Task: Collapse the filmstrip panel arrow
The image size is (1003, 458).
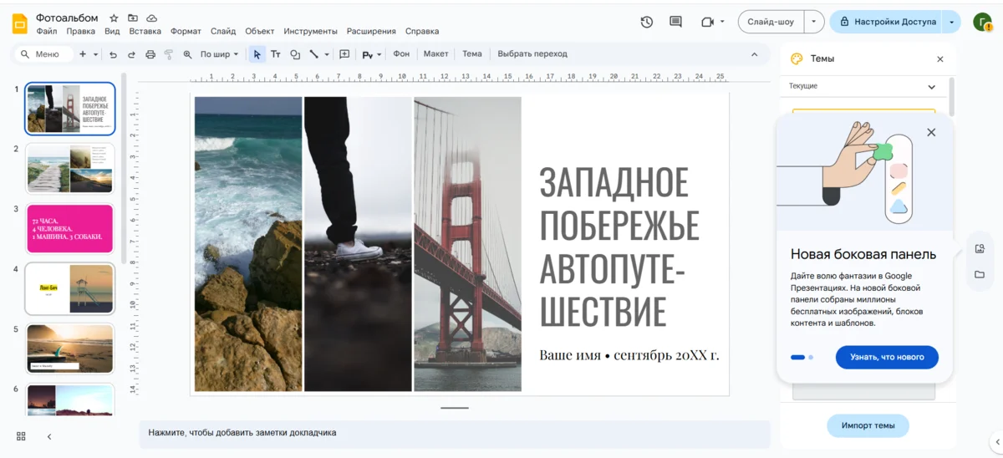Action: [x=49, y=436]
